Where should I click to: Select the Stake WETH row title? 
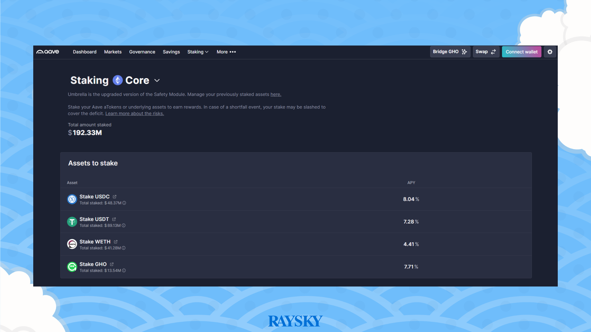(x=95, y=242)
